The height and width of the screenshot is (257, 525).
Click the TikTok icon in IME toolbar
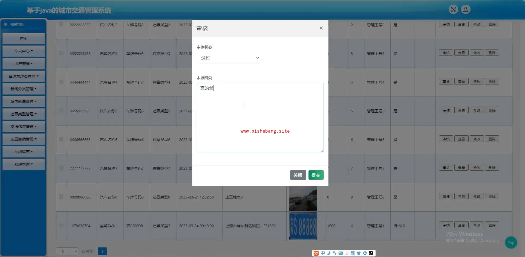[x=371, y=253]
